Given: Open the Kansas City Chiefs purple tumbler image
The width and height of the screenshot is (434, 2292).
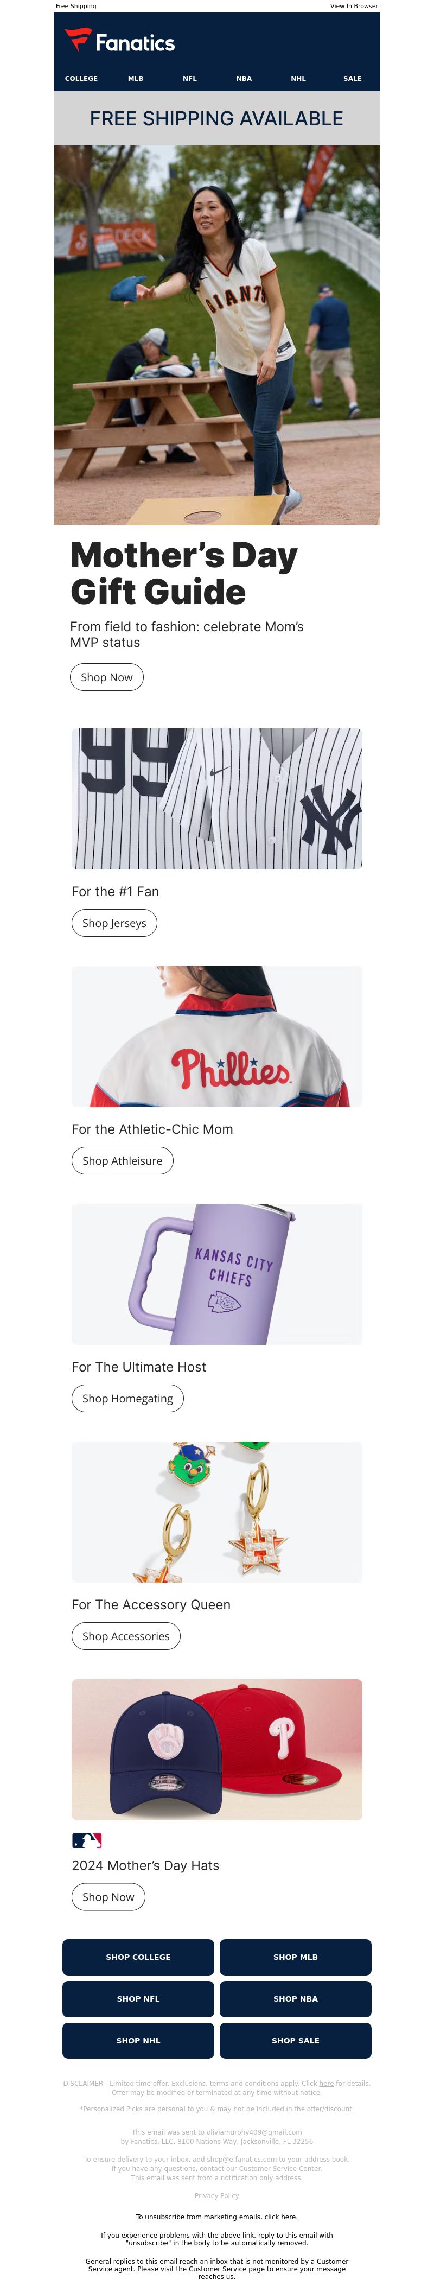Looking at the screenshot, I should tap(217, 1273).
